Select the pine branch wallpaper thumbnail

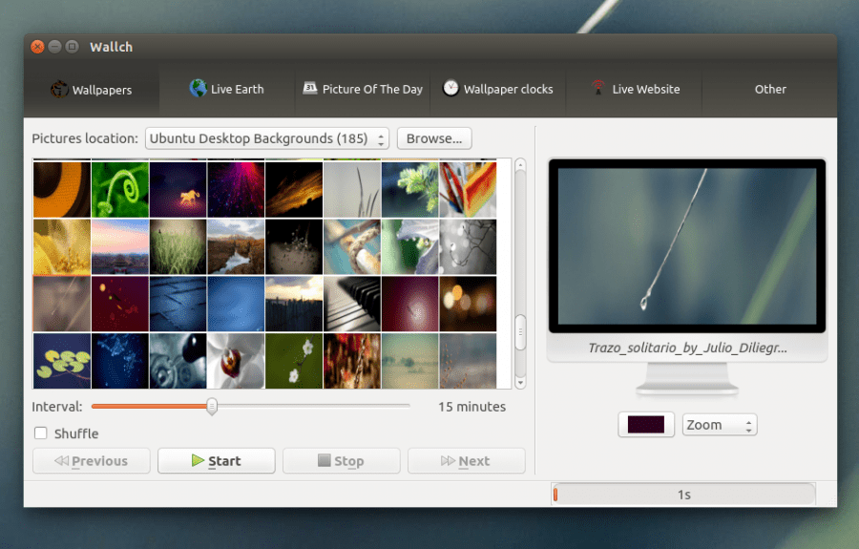409,190
